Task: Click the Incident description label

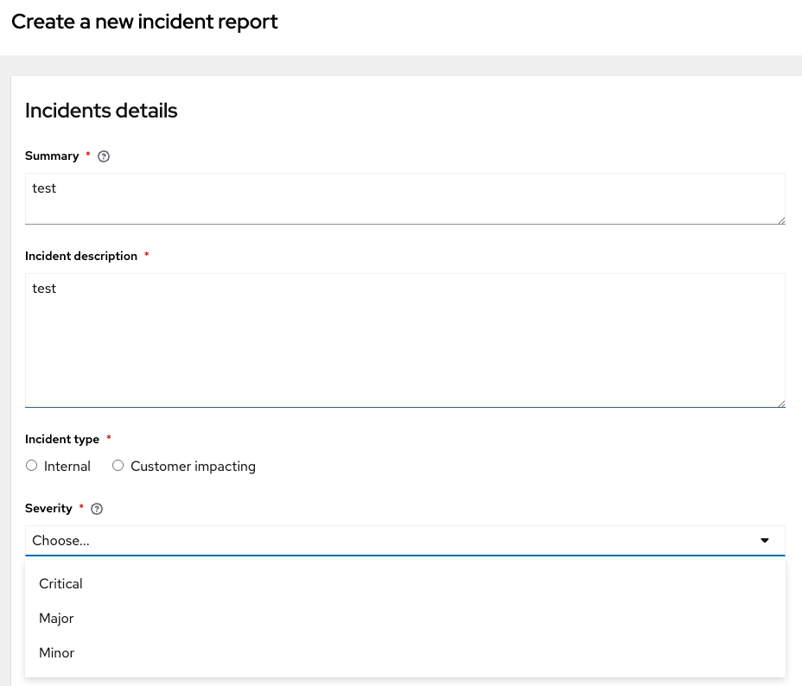Action: pyautogui.click(x=81, y=257)
